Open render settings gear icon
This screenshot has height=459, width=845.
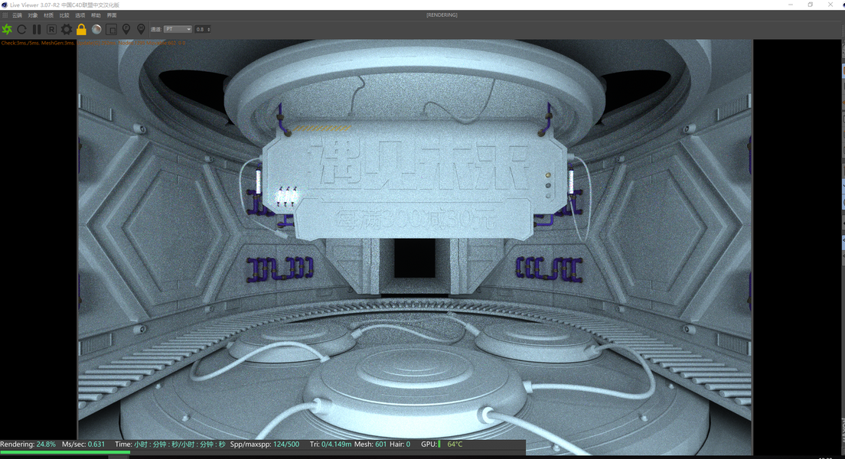click(x=67, y=29)
